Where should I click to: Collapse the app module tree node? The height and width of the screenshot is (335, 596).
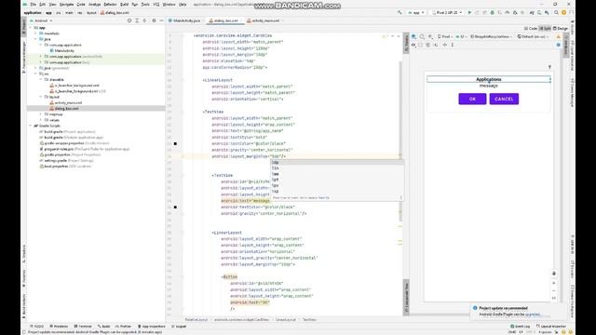pyautogui.click(x=31, y=28)
